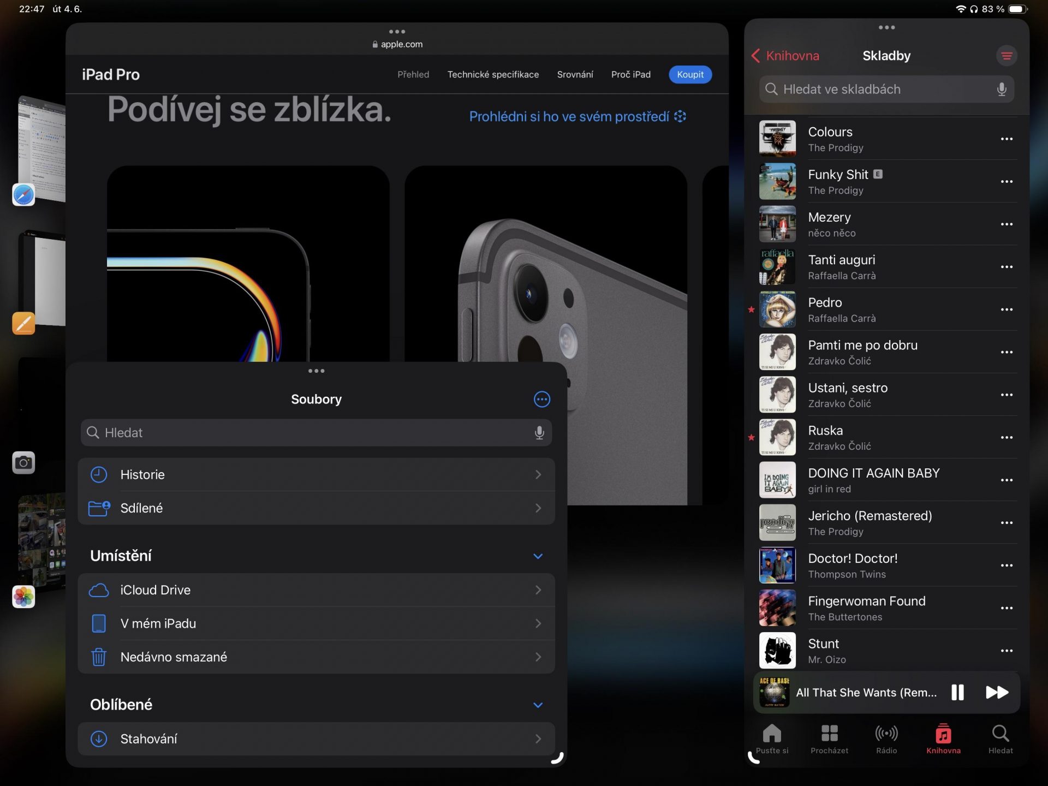Open the Files window multitasking three-dots menu

click(x=316, y=371)
